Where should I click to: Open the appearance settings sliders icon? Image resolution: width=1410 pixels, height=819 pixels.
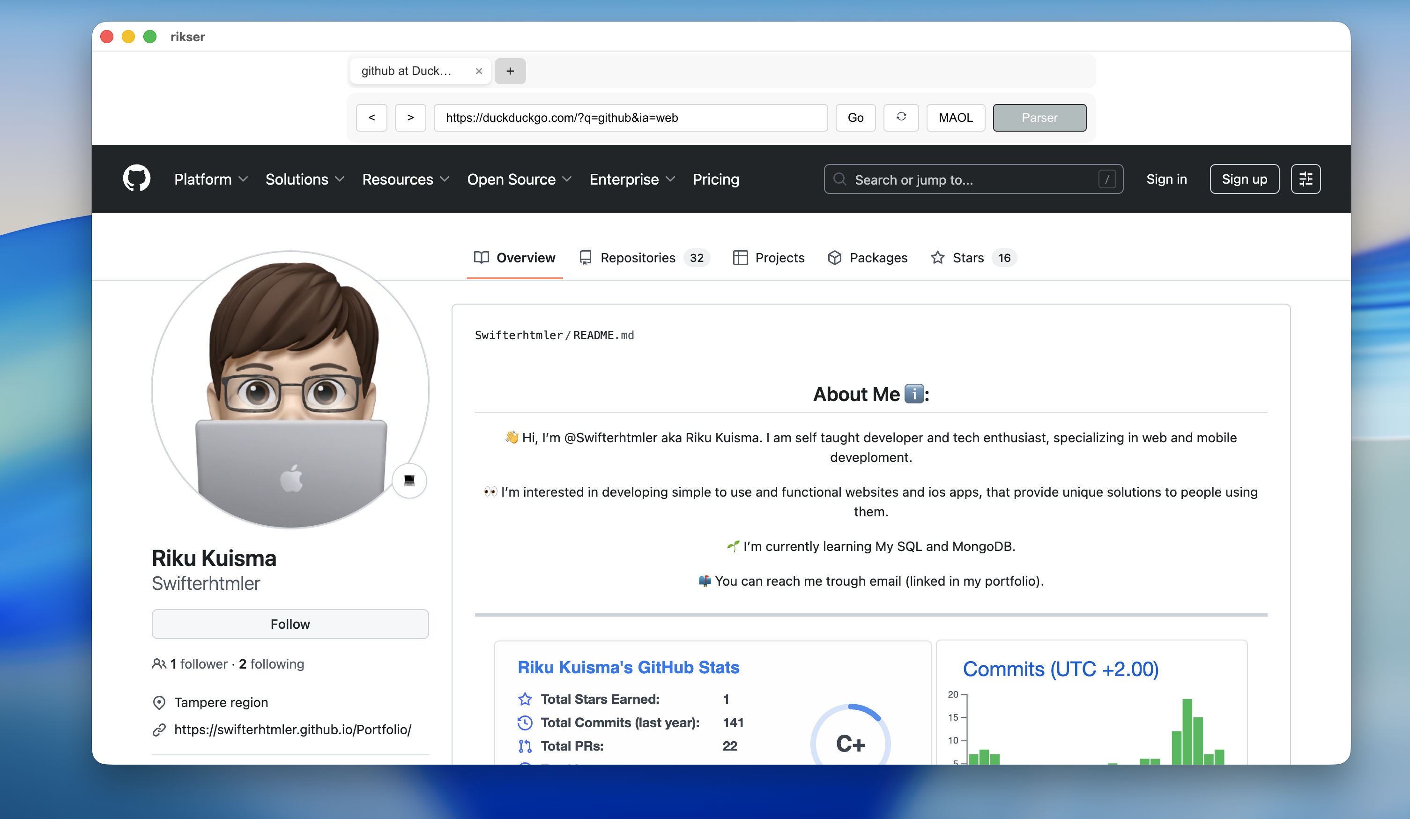pyautogui.click(x=1306, y=179)
